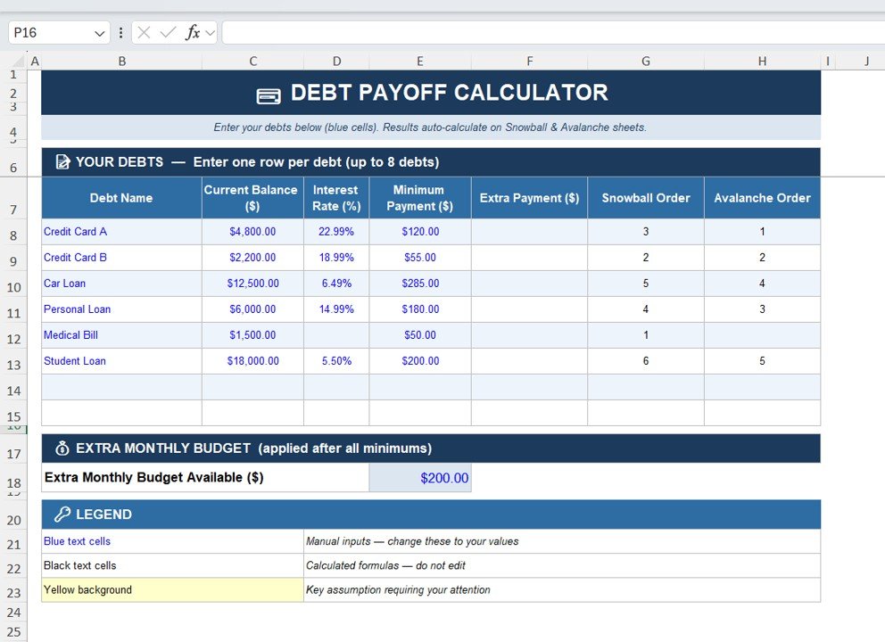Click the column G header
Screen dimensions: 885x642
[x=645, y=61]
